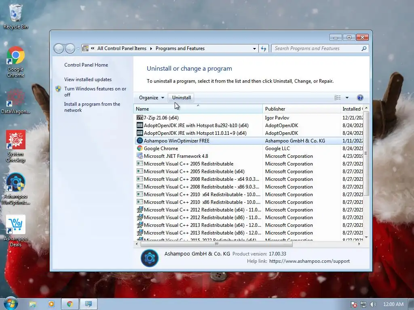Click the Ashampoo WinOptimizer FREE list icon
The image size is (414, 310).
pos(139,141)
